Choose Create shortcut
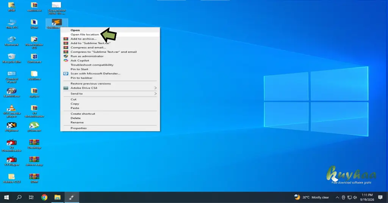Screen dimensions: 388x203 110,114
